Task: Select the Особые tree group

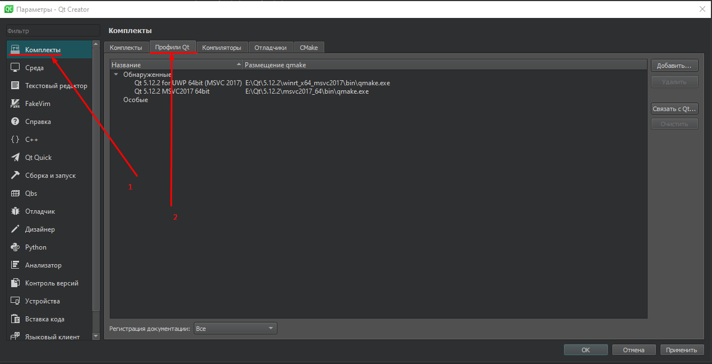Action: coord(136,100)
